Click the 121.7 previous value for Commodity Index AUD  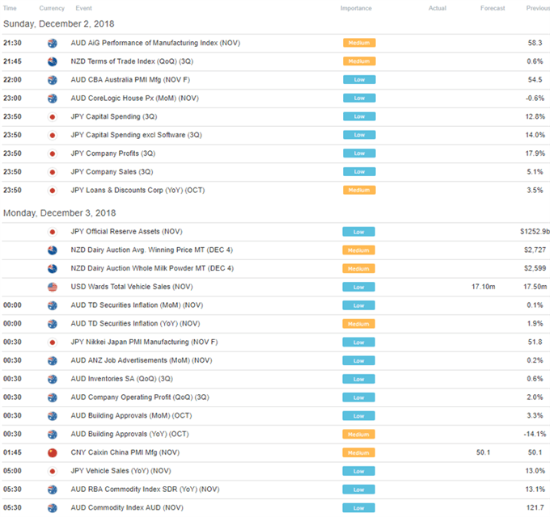point(535,507)
